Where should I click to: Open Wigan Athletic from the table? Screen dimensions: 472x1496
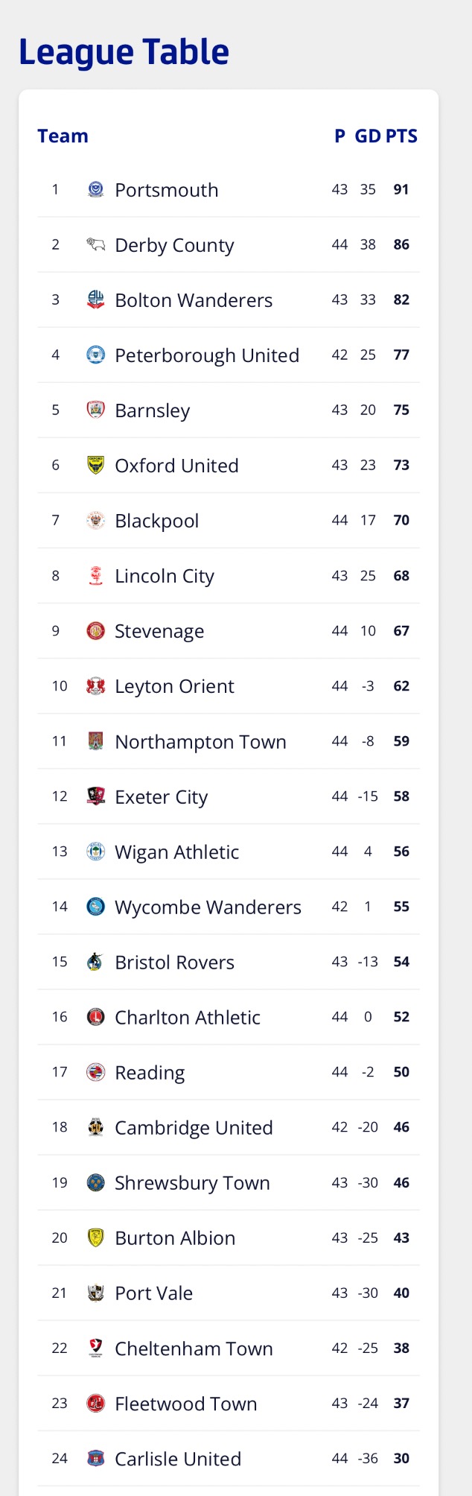[x=176, y=852]
